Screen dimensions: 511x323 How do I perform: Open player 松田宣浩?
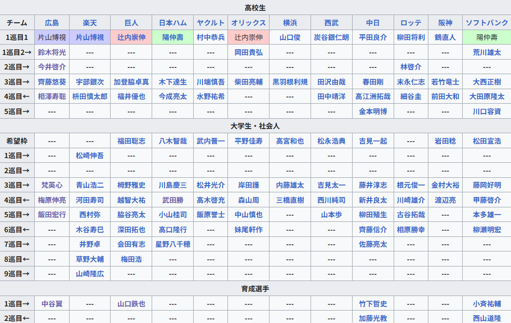(487, 141)
